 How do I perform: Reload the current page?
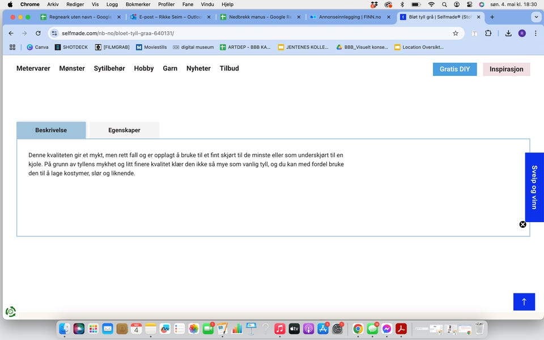click(x=38, y=33)
